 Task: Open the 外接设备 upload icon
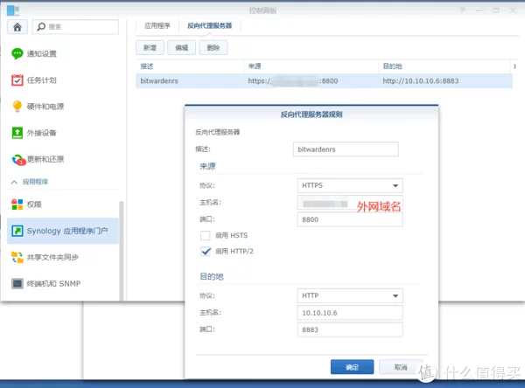[x=17, y=133]
